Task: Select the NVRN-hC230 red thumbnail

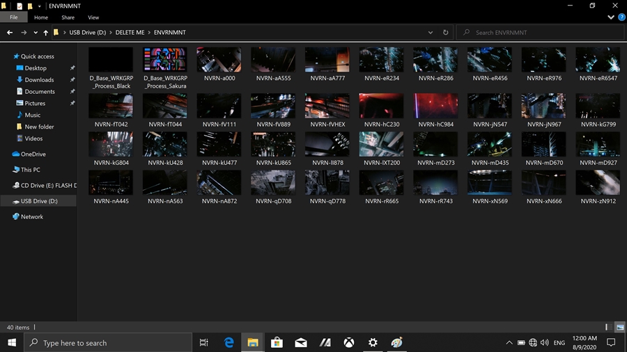Action: (381, 106)
